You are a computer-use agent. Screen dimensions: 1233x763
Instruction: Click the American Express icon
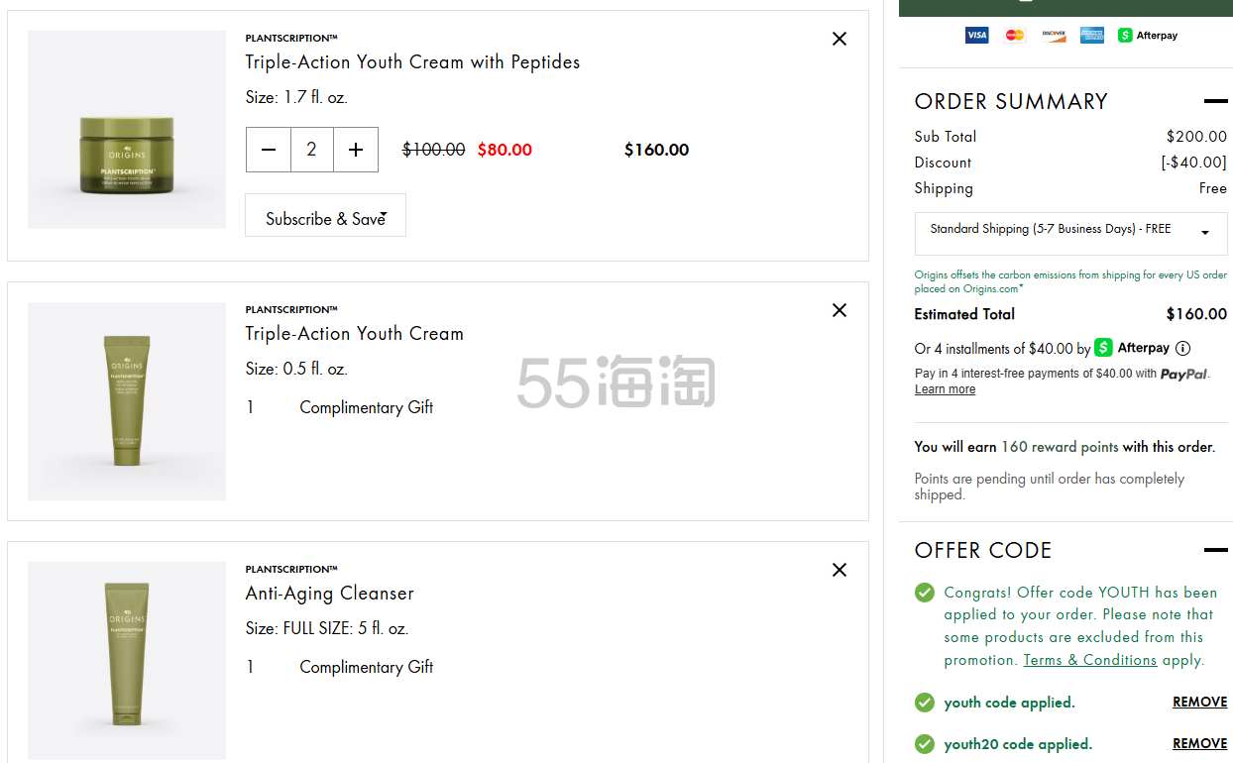pos(1092,36)
